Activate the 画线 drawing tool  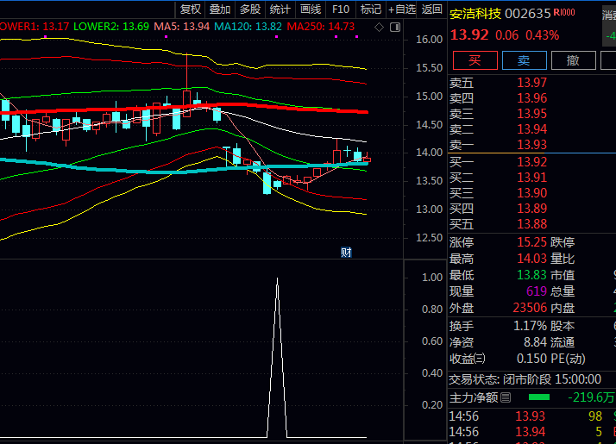(310, 9)
